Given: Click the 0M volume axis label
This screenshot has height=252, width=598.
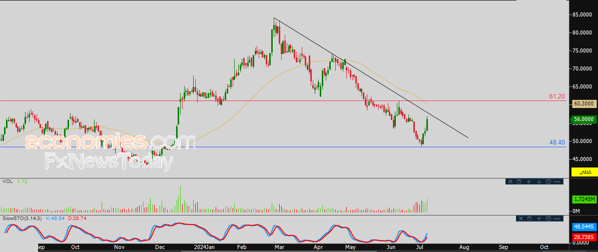Looking at the screenshot, I should [x=576, y=211].
